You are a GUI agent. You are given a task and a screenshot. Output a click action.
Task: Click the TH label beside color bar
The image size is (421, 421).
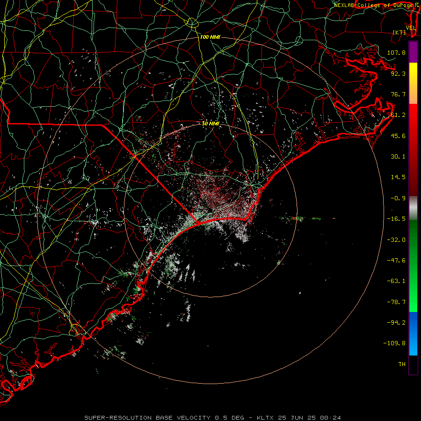pos(402,364)
